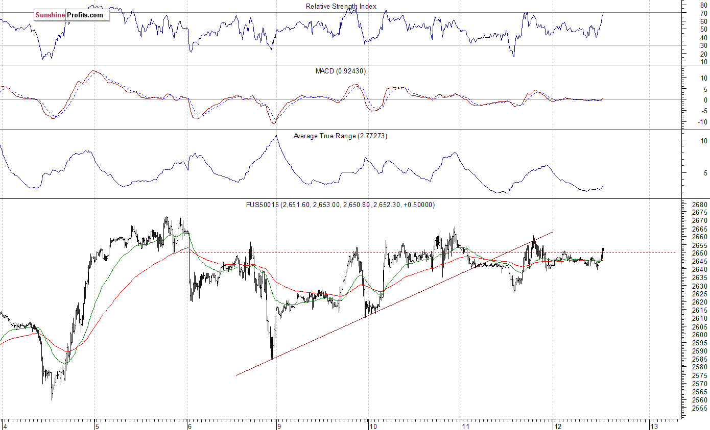Click the FUS50015 price chart title
The height and width of the screenshot is (430, 710).
click(x=340, y=205)
